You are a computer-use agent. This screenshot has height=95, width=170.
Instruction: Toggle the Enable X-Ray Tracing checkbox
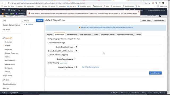[x=75, y=67]
